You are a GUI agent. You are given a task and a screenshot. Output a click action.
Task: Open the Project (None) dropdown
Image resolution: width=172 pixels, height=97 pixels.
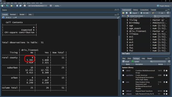(x=164, y=6)
